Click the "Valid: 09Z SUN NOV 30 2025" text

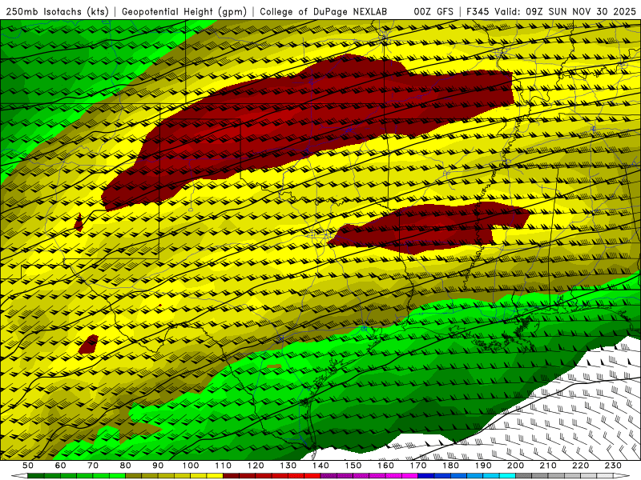click(565, 12)
